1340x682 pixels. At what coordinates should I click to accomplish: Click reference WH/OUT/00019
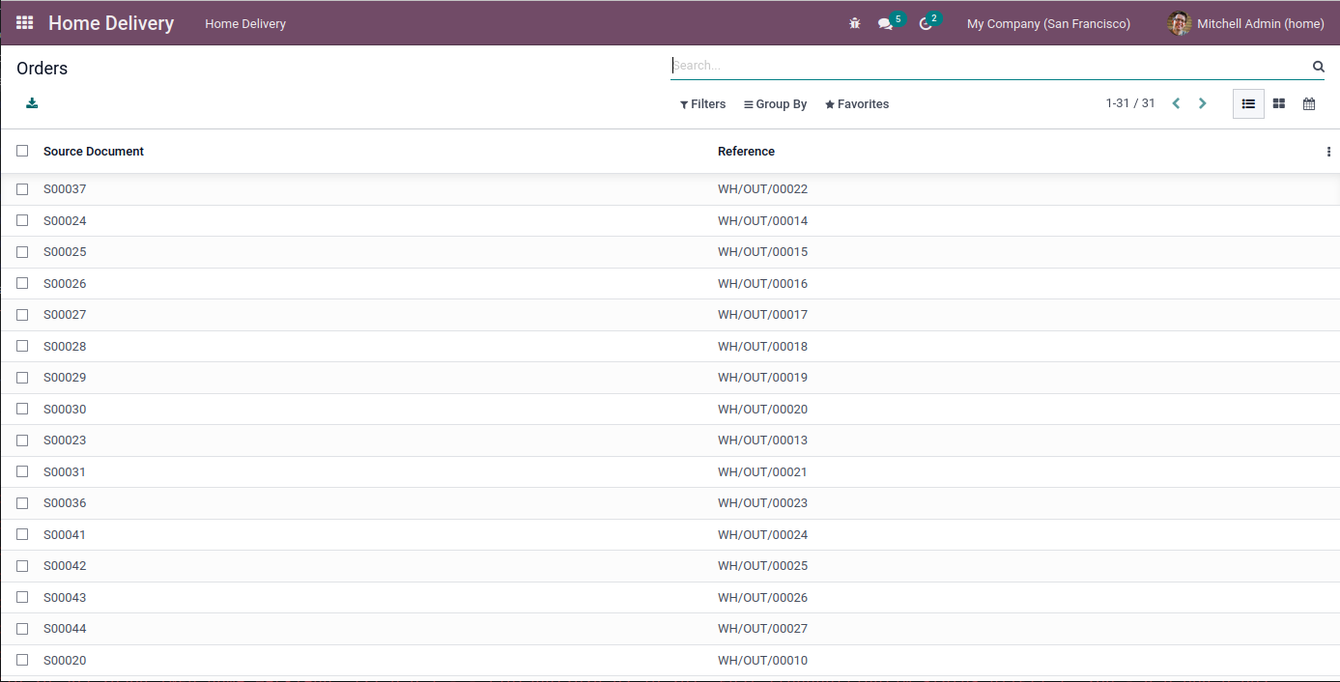point(762,378)
